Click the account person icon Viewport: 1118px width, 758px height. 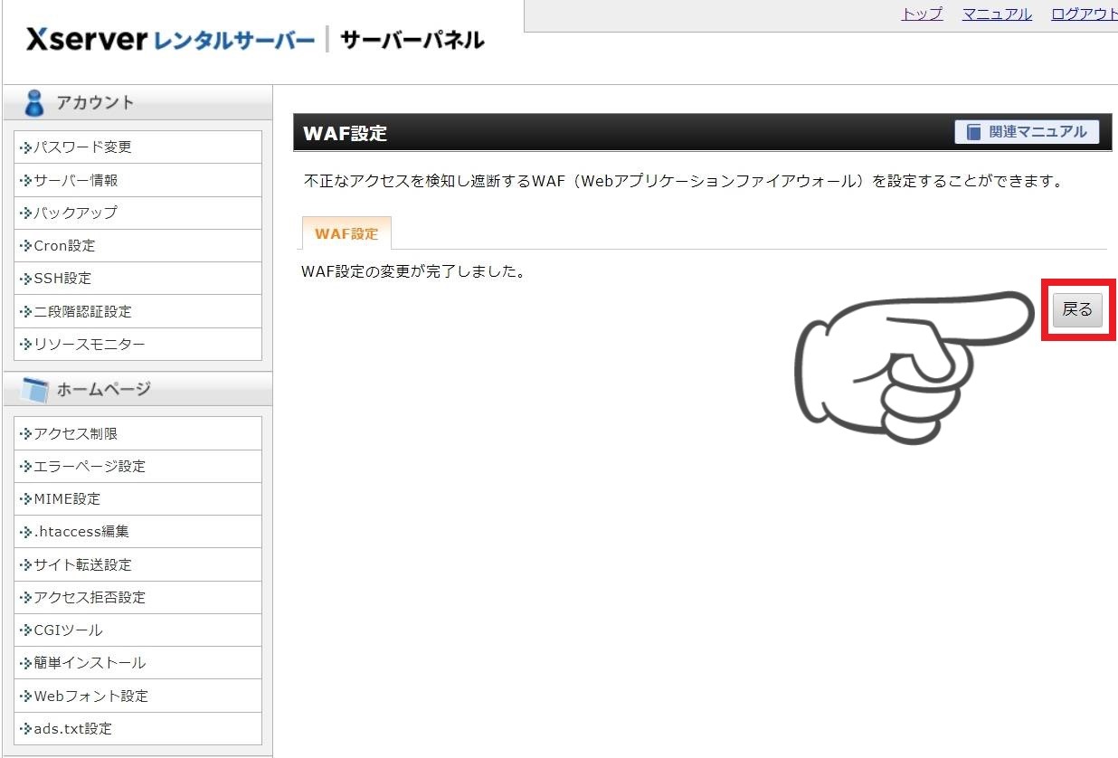(x=34, y=103)
